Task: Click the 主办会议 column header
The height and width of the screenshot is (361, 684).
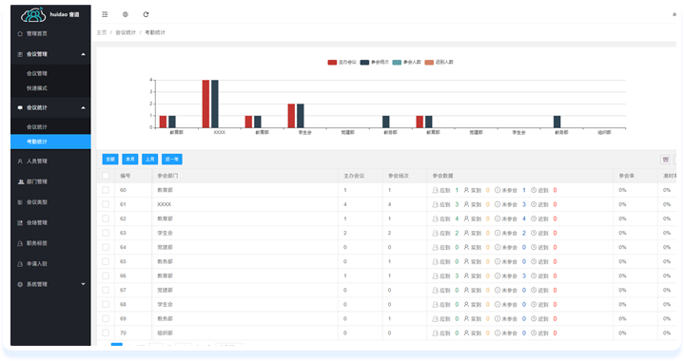Action: pos(354,176)
